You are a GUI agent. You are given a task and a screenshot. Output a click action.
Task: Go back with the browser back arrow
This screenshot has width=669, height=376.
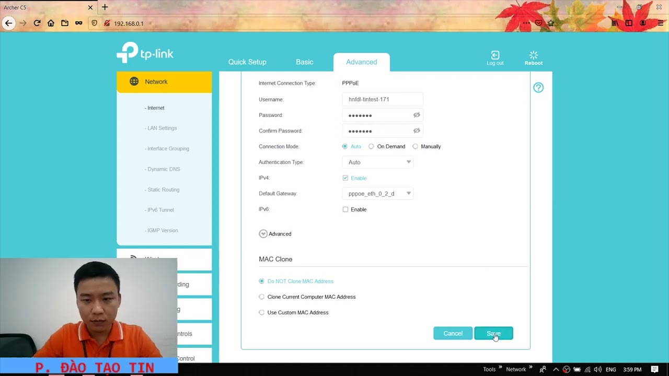(8, 23)
